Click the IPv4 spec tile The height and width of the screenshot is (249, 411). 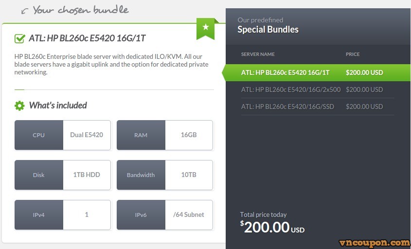click(63, 215)
